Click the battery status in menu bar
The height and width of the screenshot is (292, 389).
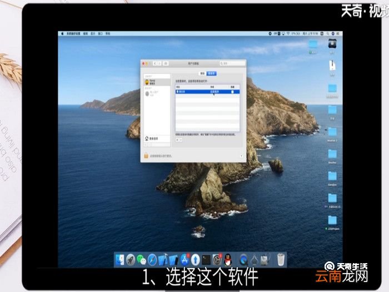[x=296, y=33]
